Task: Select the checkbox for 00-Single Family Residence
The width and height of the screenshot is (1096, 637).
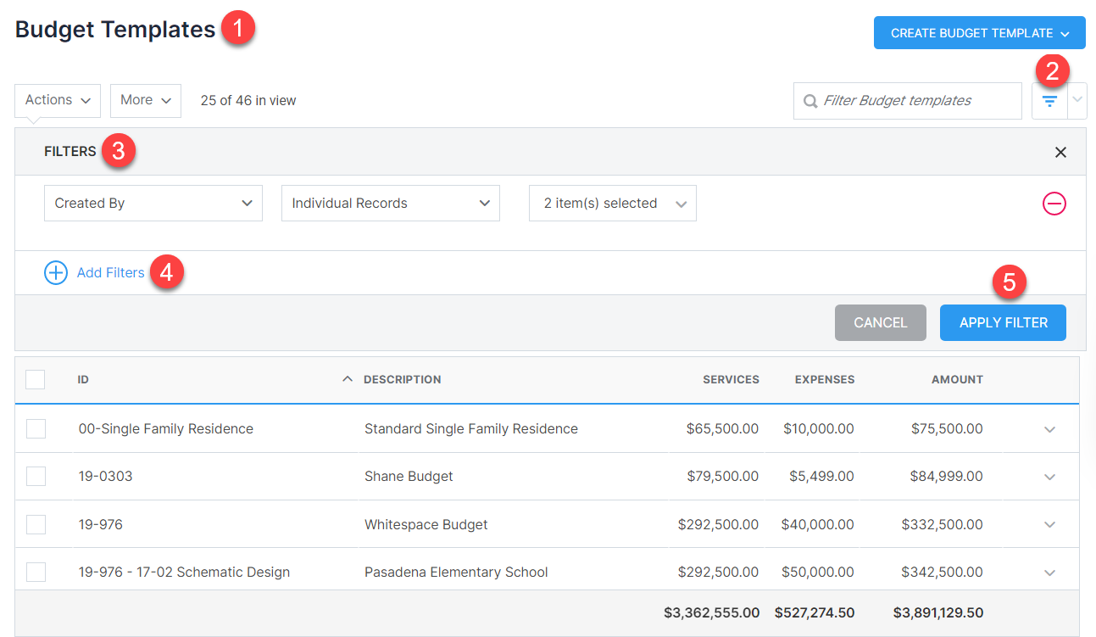Action: click(35, 428)
